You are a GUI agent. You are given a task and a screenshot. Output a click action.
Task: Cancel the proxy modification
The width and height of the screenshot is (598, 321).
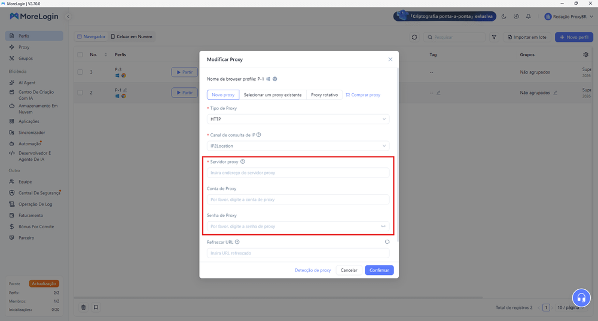(x=349, y=270)
